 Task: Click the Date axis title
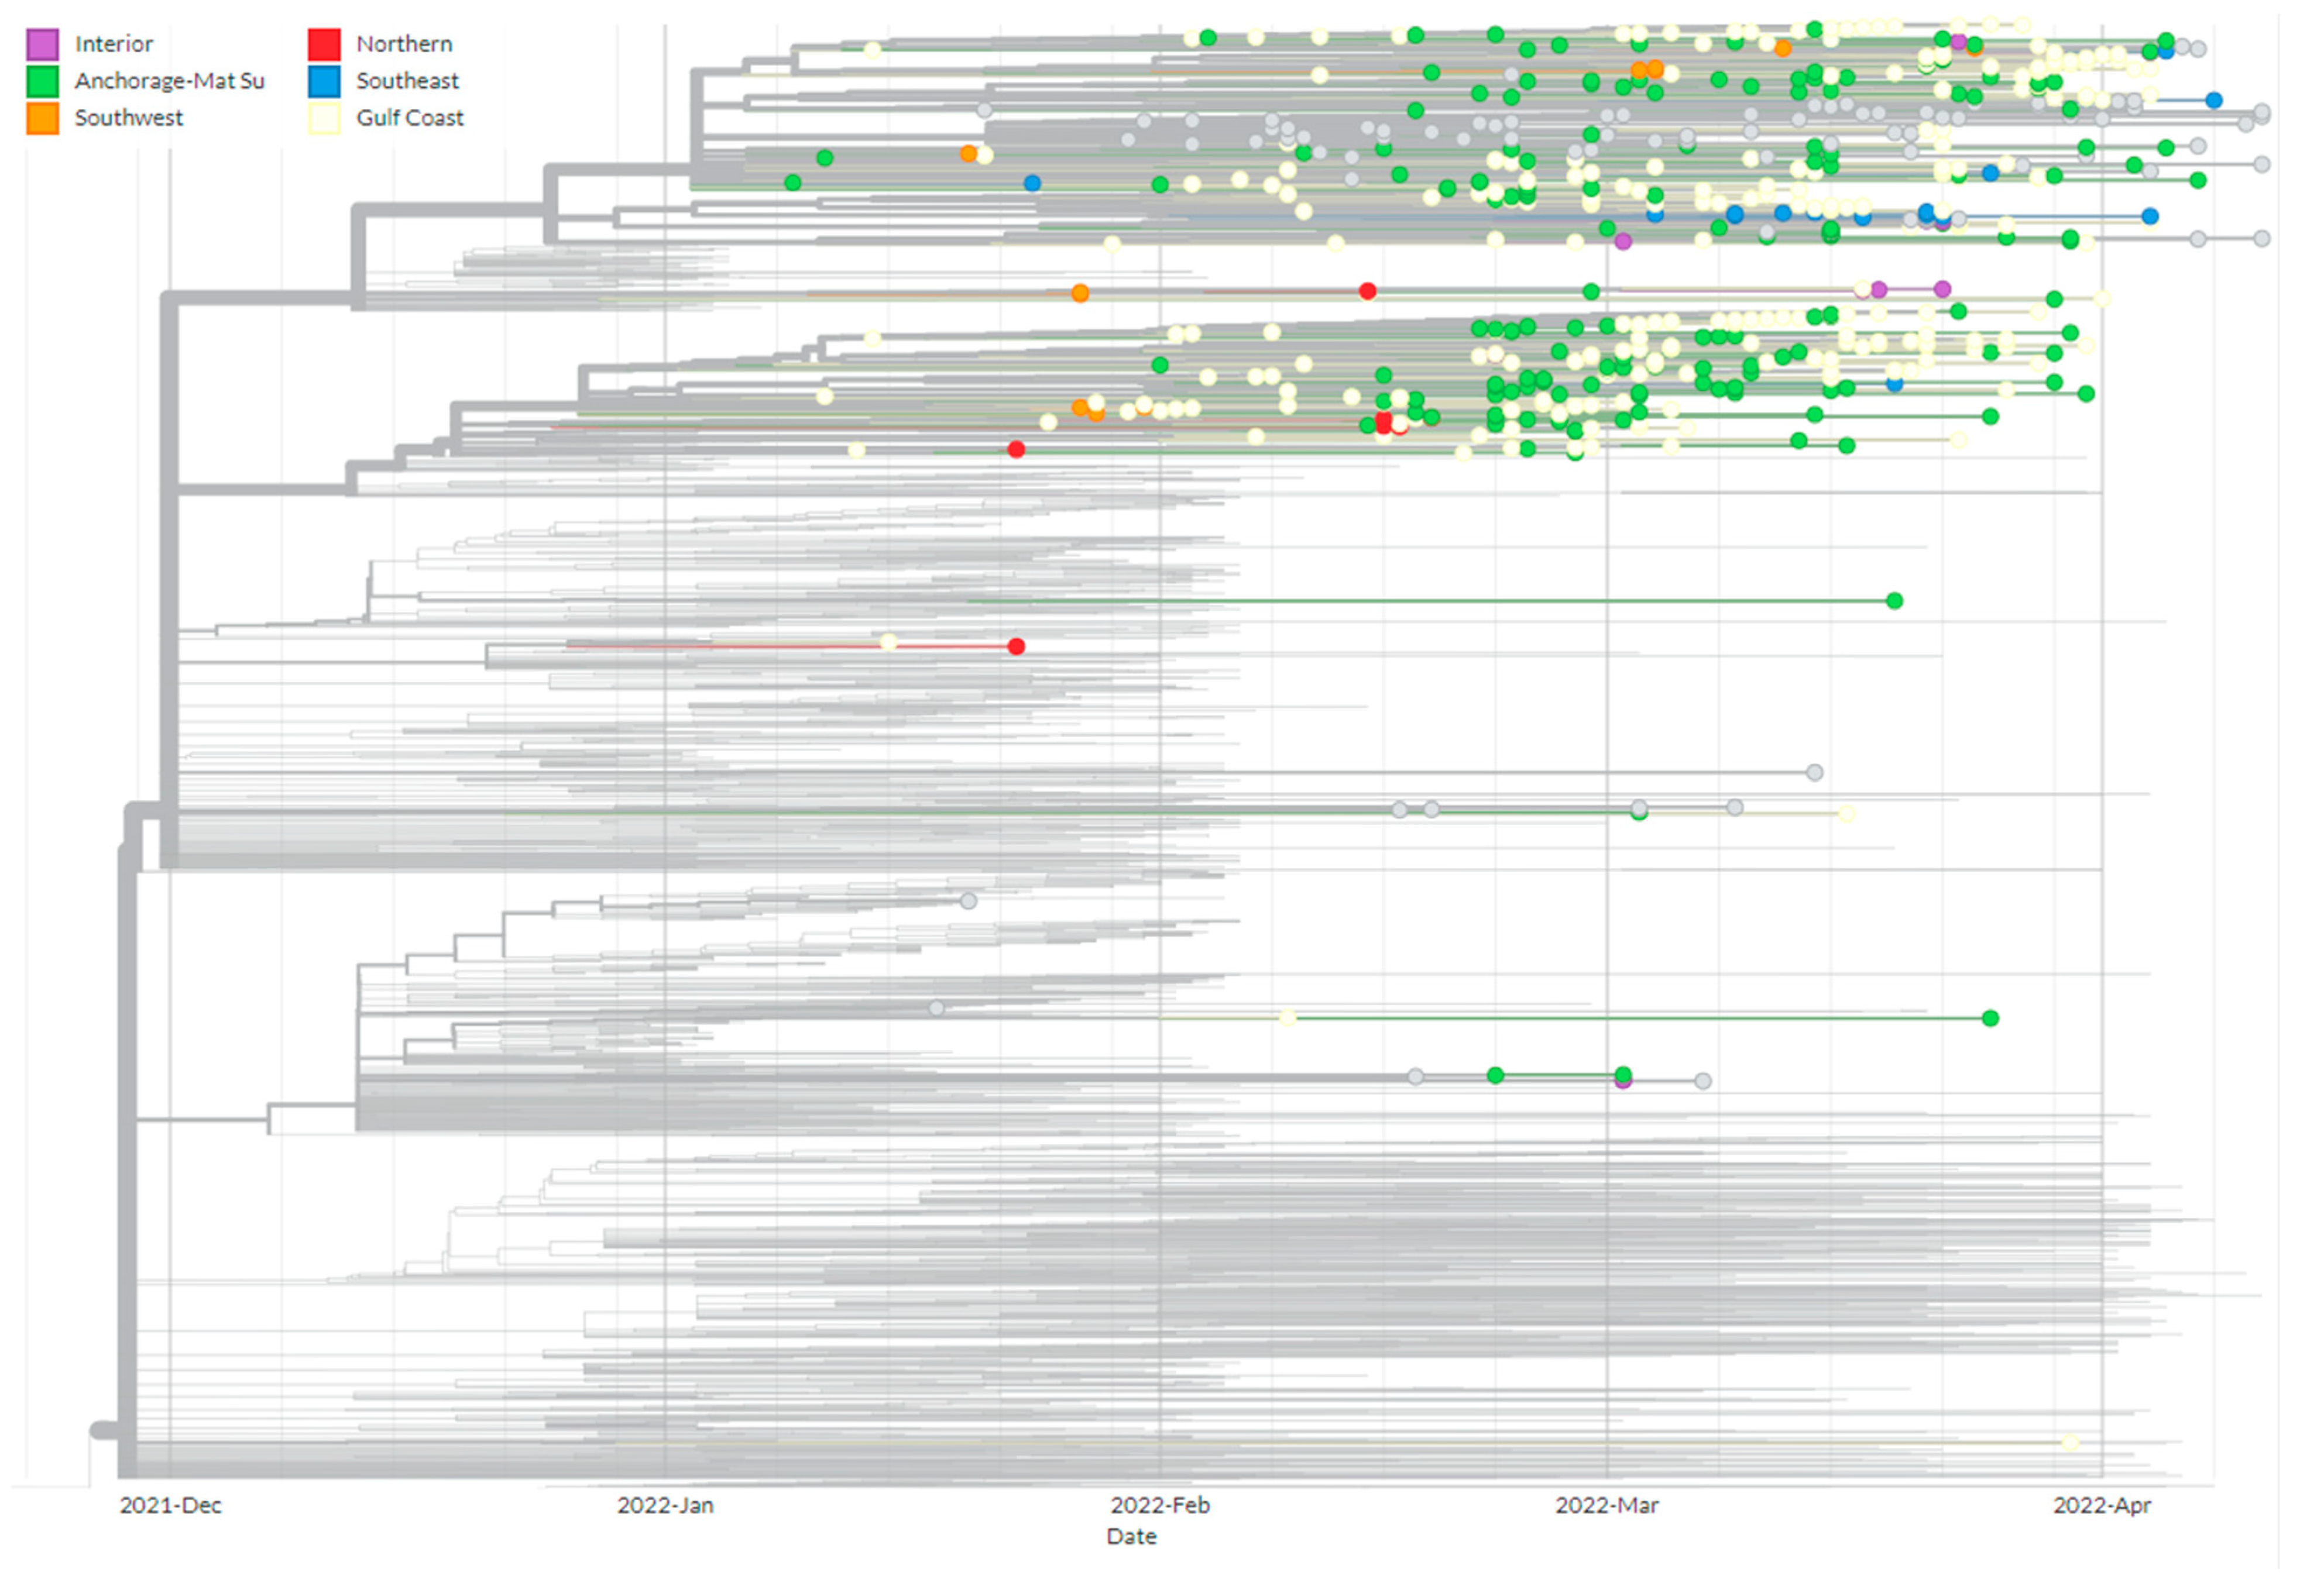tap(1131, 1537)
